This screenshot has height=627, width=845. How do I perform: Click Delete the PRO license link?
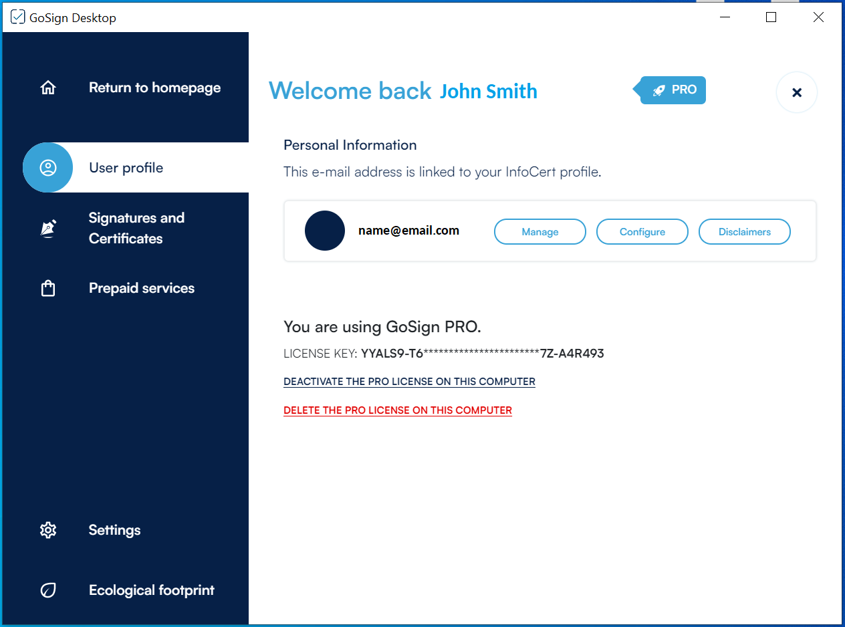pyautogui.click(x=398, y=410)
